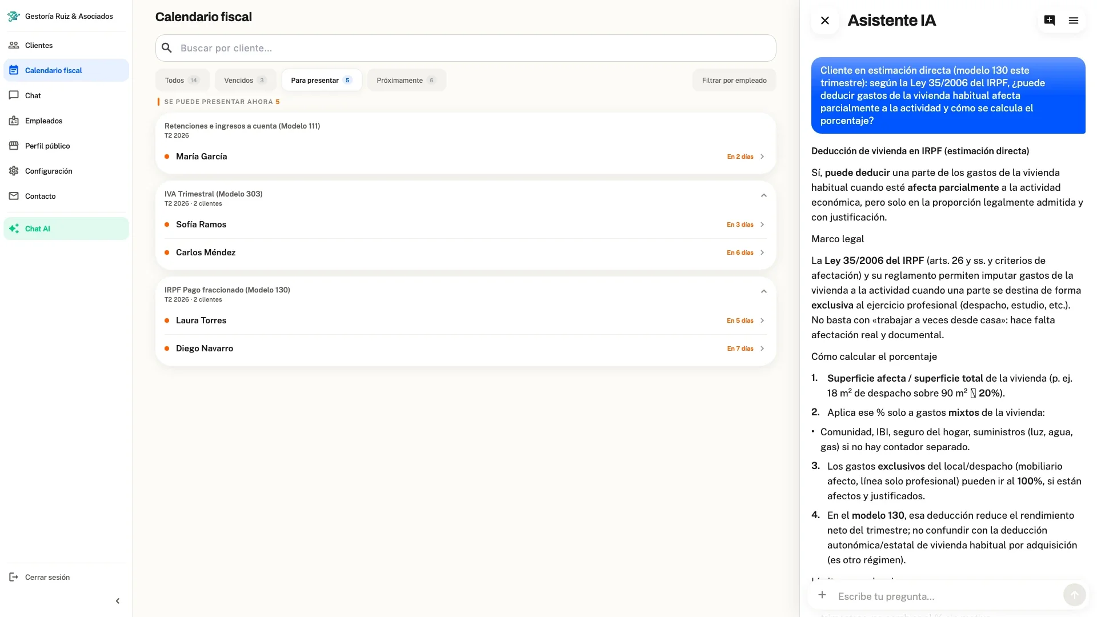This screenshot has width=1097, height=617.
Task: Go to Clientes in sidebar
Action: pos(66,45)
